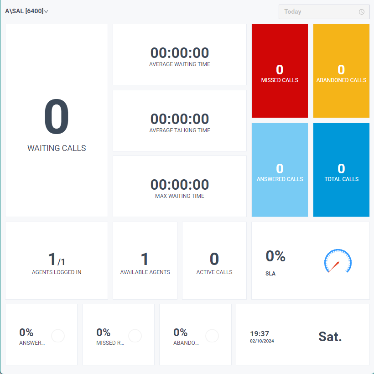Click the Waiting Calls tile

point(57,120)
